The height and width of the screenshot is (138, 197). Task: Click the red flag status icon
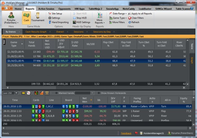[136, 133]
